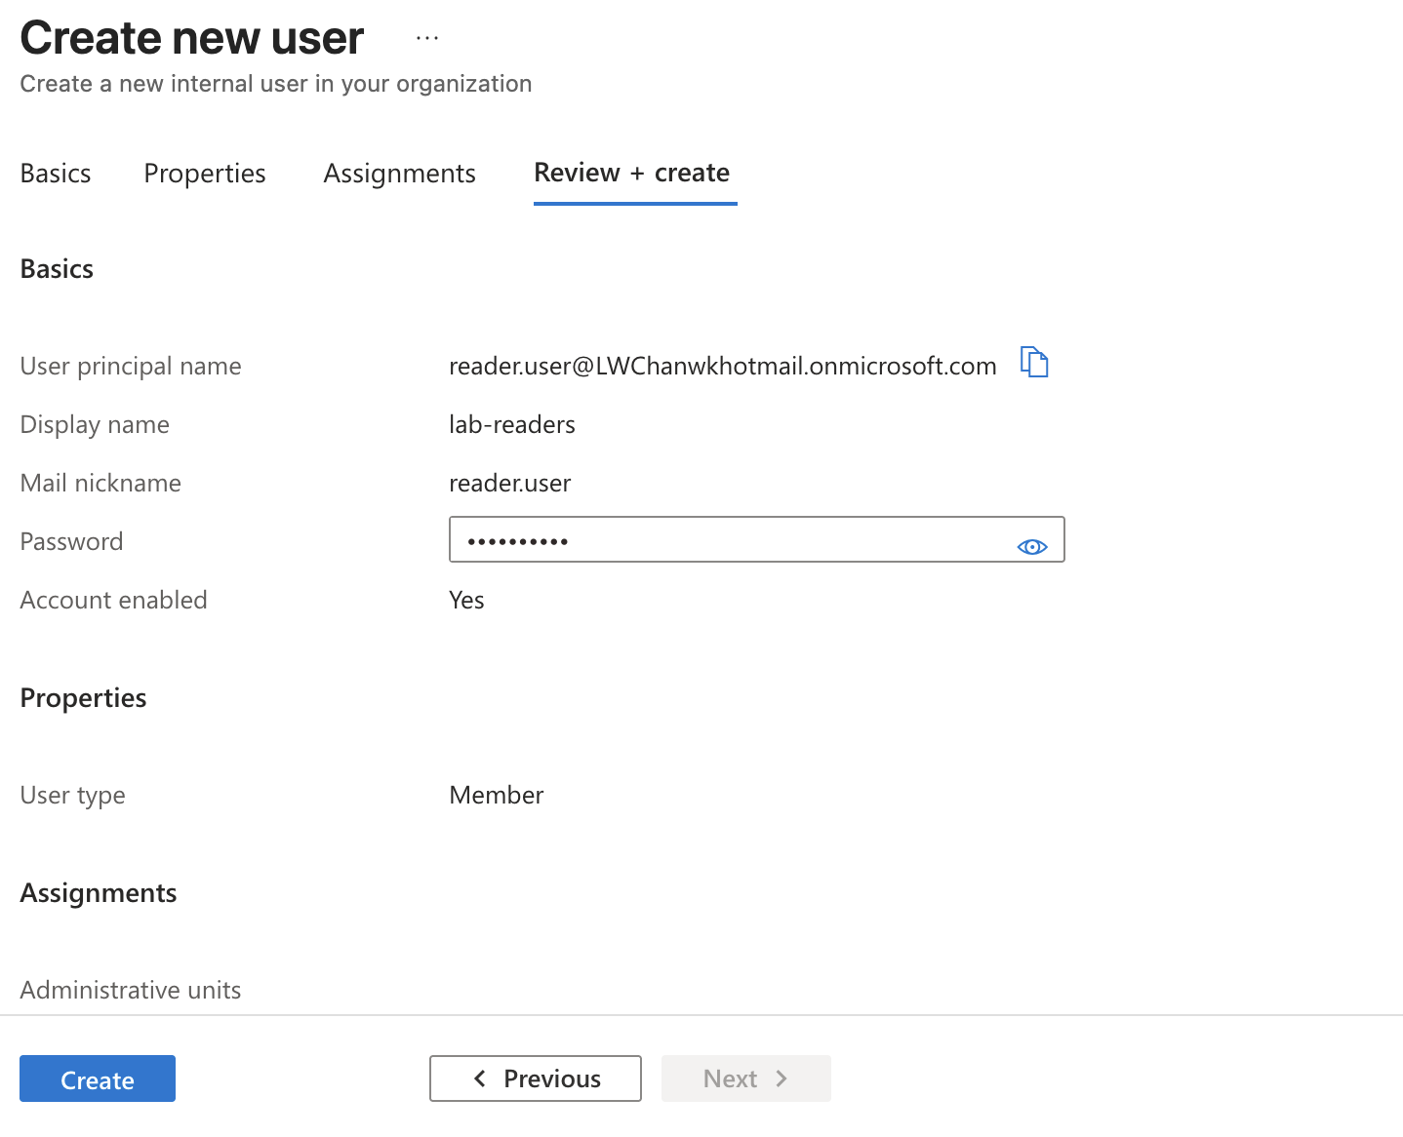This screenshot has height=1137, width=1403.
Task: Click the Display name label
Action: [95, 425]
